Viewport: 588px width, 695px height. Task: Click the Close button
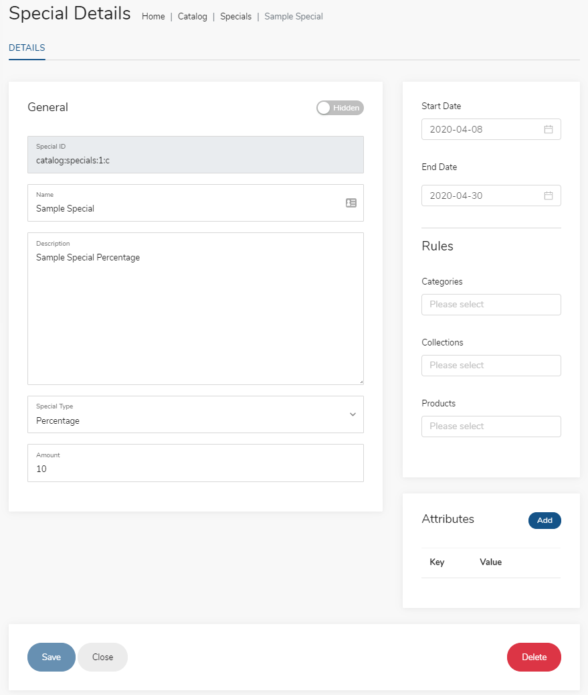[x=103, y=657]
